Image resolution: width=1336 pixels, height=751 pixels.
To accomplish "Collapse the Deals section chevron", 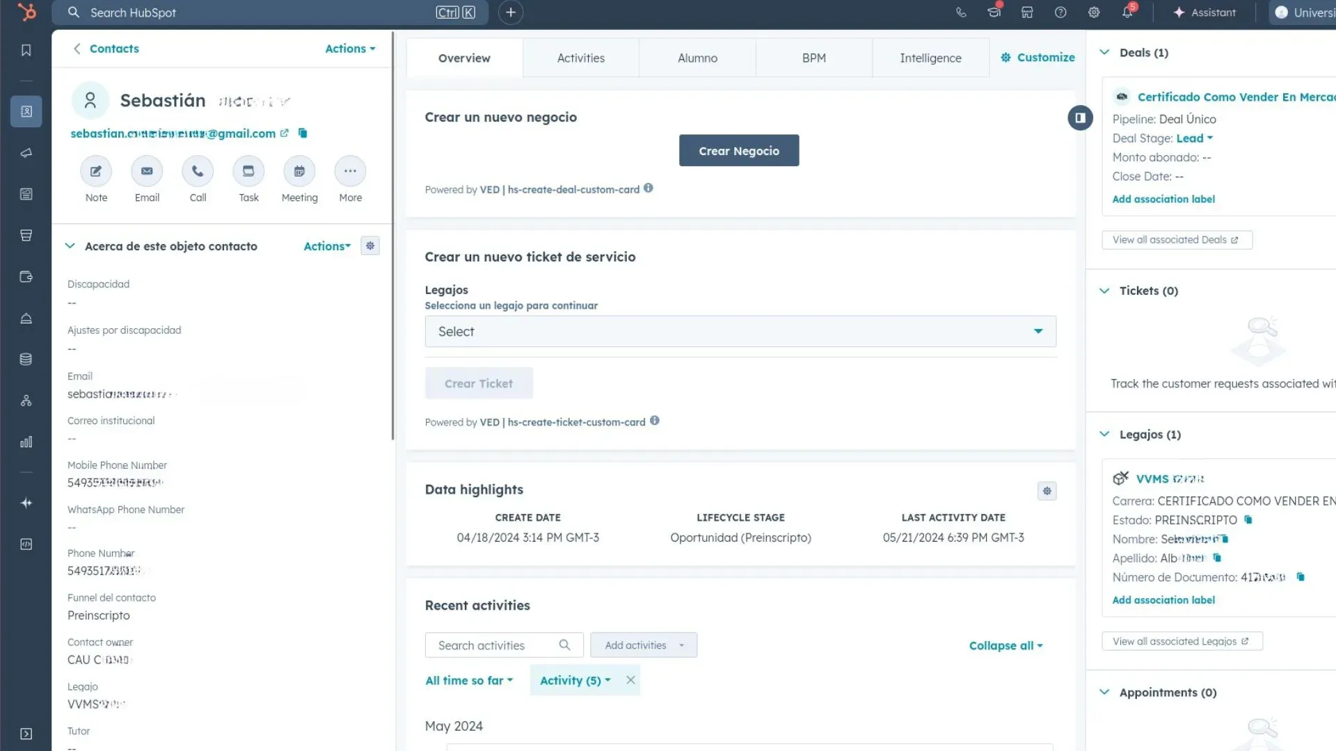I will [x=1104, y=52].
